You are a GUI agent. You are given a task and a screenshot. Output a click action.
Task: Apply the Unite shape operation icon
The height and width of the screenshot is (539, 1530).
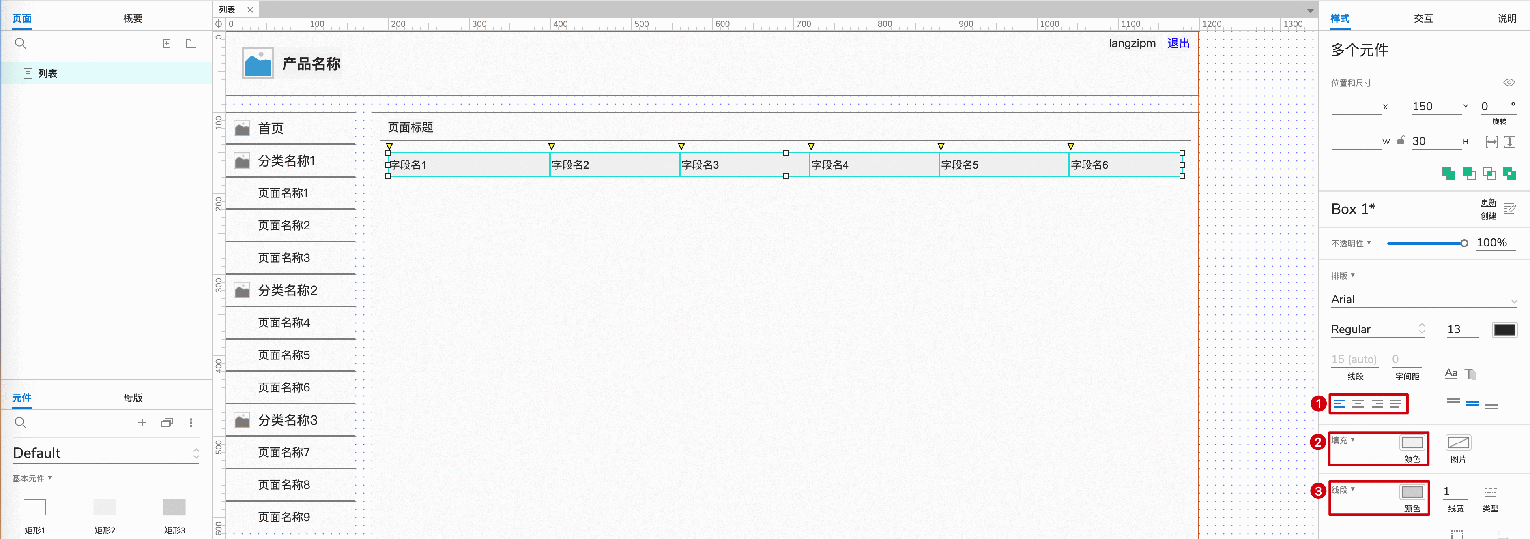[x=1448, y=173]
